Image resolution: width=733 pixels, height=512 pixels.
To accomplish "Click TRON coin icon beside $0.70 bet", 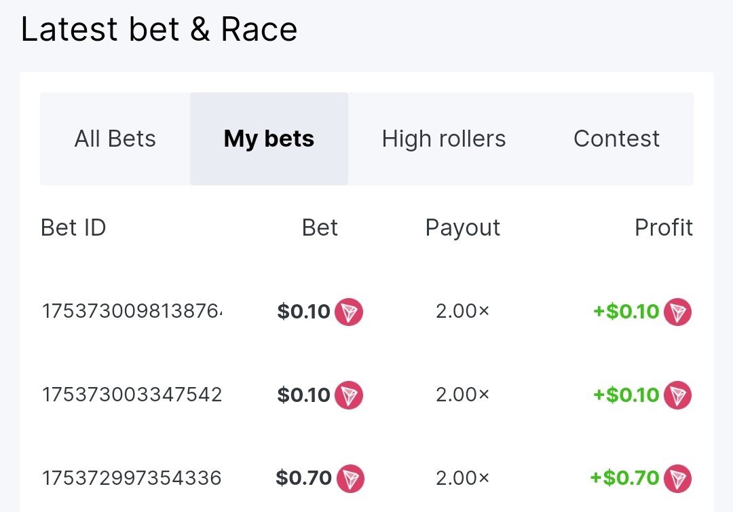I will (x=350, y=478).
